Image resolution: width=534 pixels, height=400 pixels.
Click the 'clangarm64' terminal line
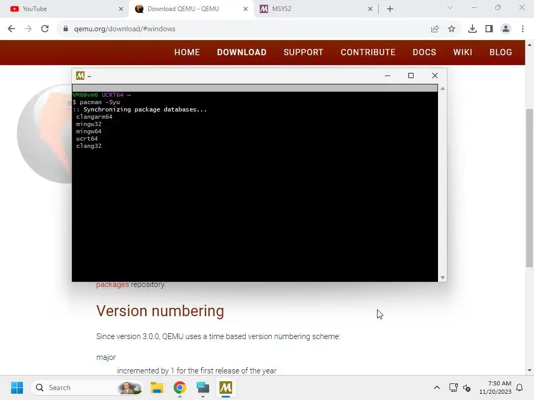point(94,117)
